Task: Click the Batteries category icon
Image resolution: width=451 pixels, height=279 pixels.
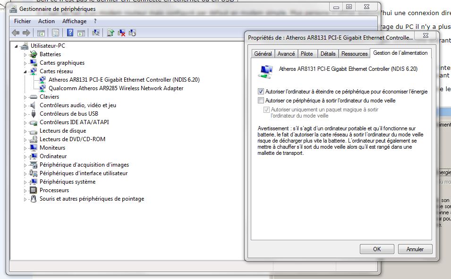Action: tap(34, 54)
